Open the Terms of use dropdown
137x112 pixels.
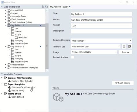tap(119, 47)
